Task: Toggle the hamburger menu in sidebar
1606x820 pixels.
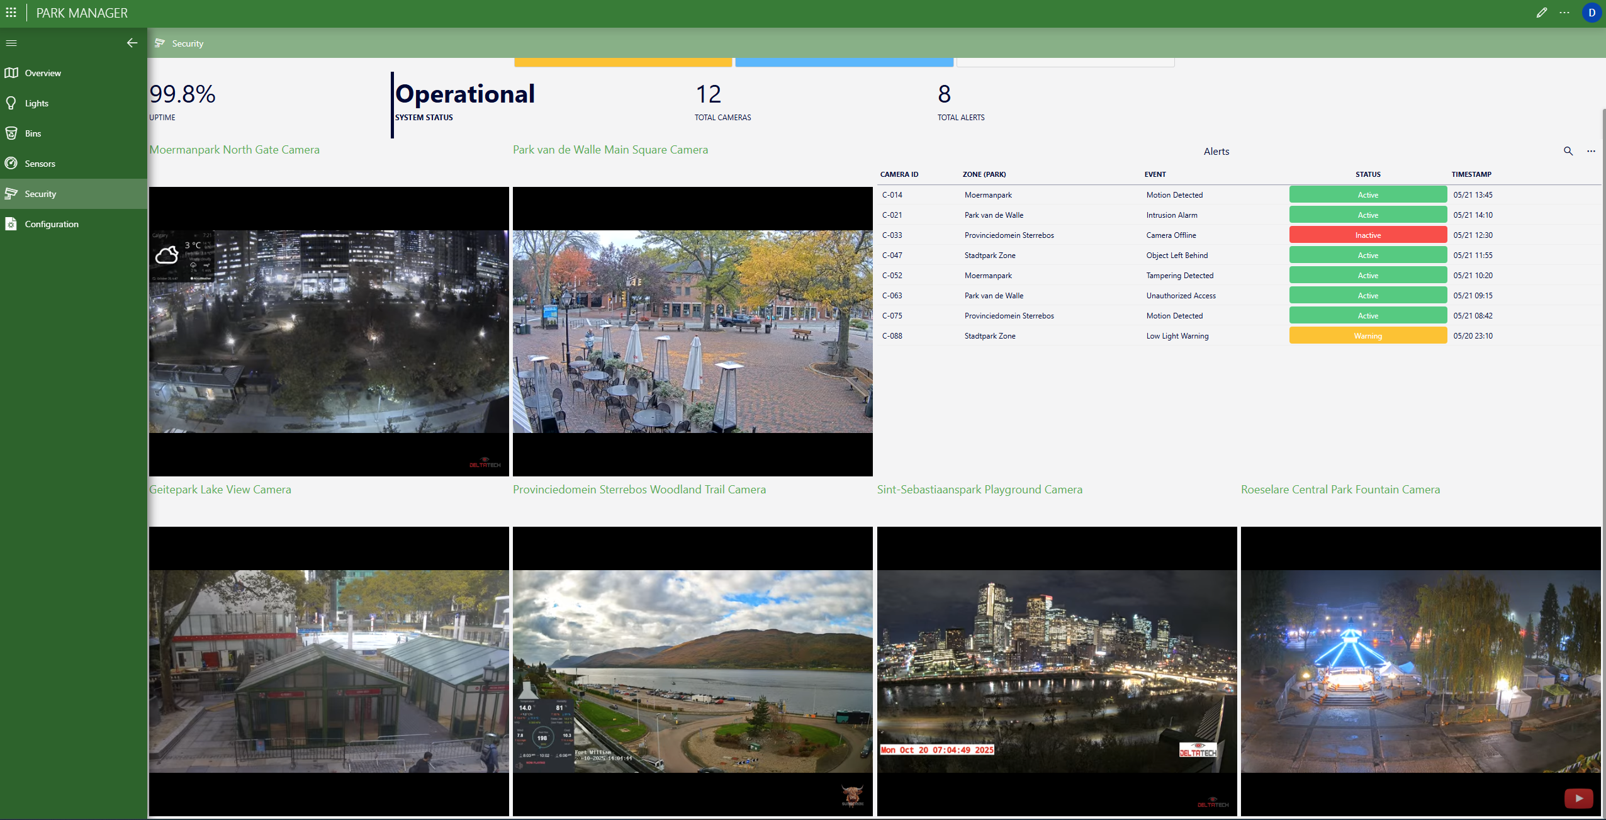Action: [11, 43]
